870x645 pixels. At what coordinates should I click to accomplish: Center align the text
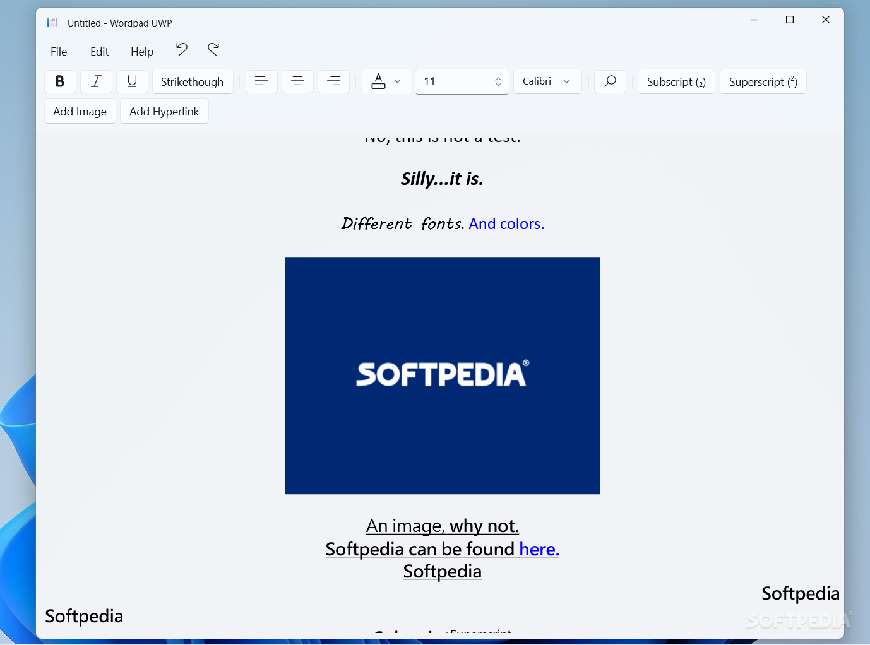click(297, 81)
